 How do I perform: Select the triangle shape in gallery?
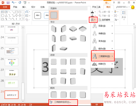(6, 16)
